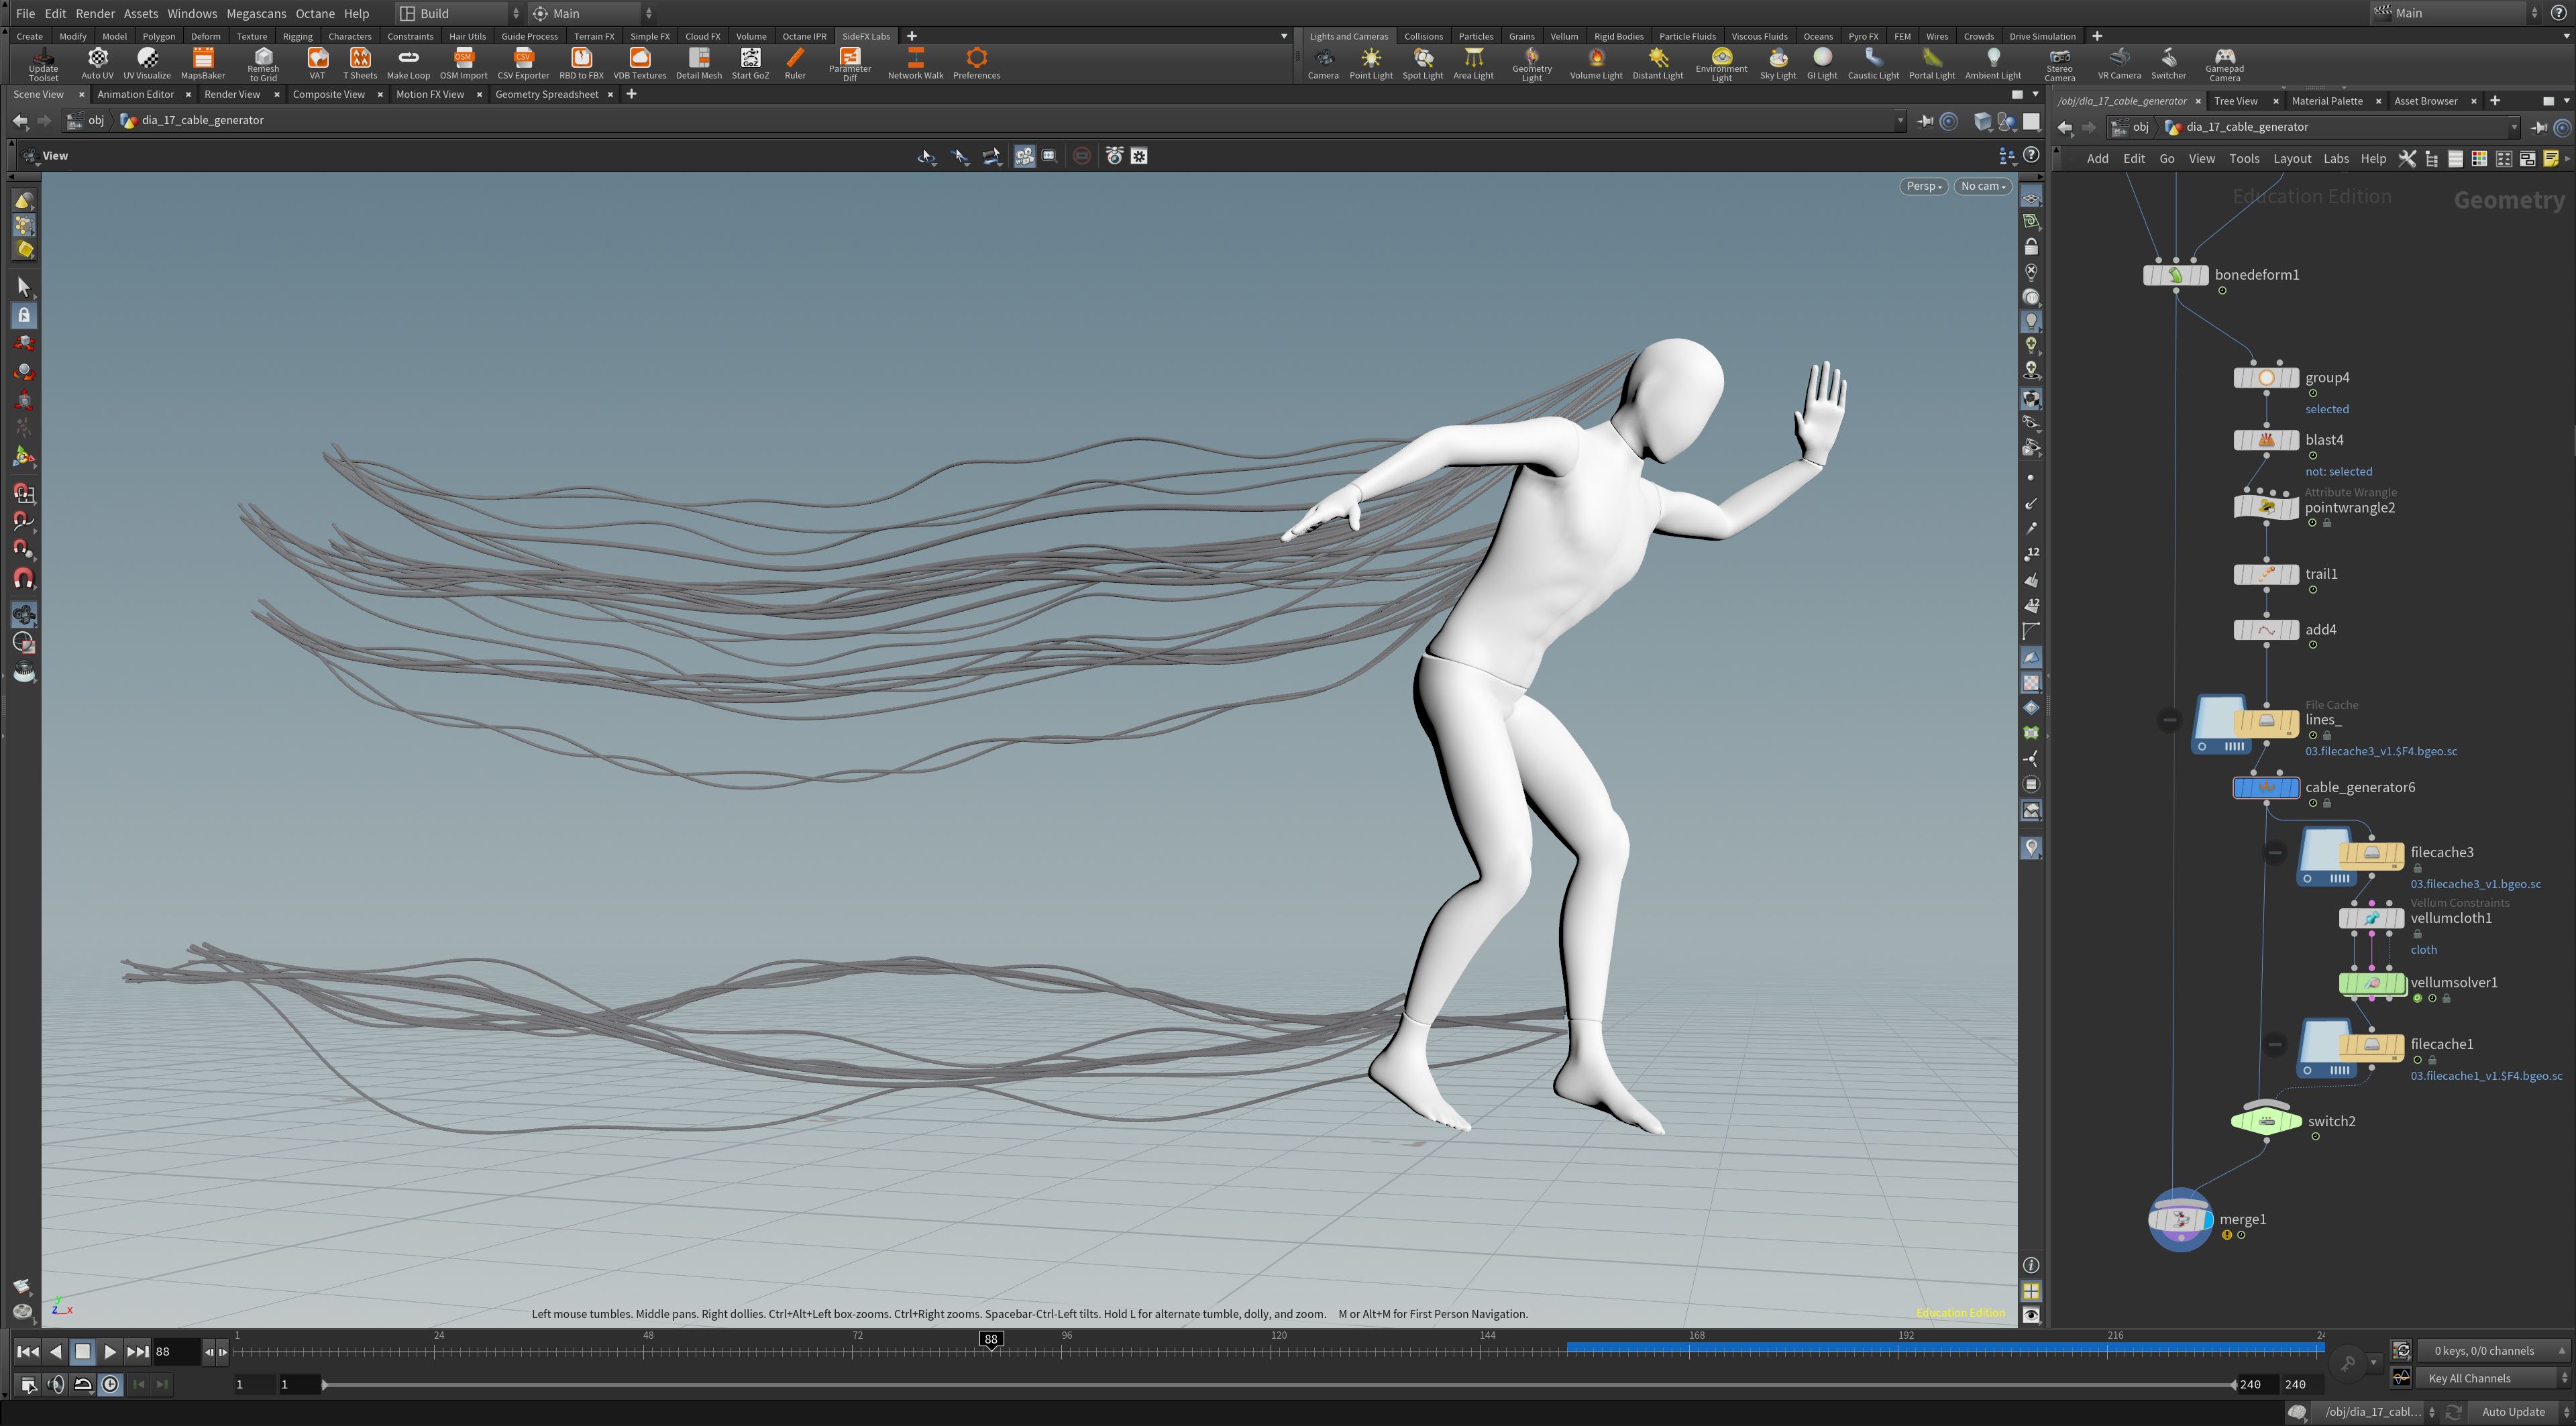Screen dimensions: 2576x1426
Task: Click the frame range slider handle
Action: [x=323, y=1385]
